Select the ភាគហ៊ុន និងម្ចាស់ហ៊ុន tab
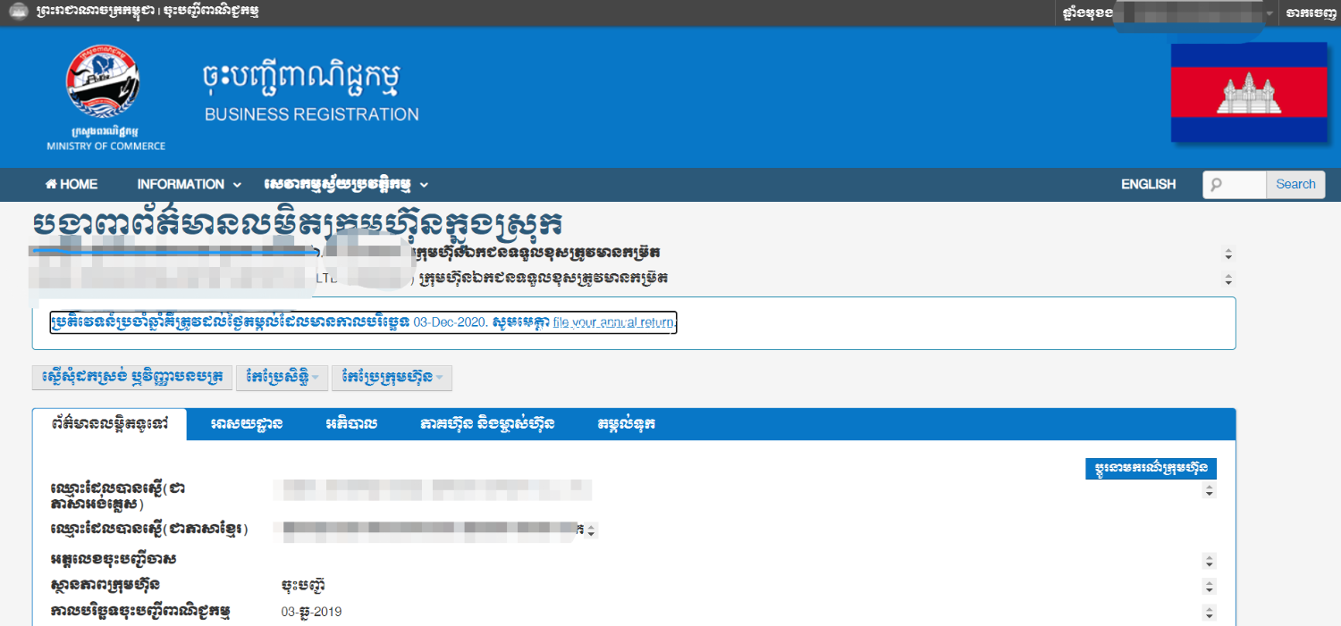This screenshot has width=1341, height=626. tap(487, 424)
